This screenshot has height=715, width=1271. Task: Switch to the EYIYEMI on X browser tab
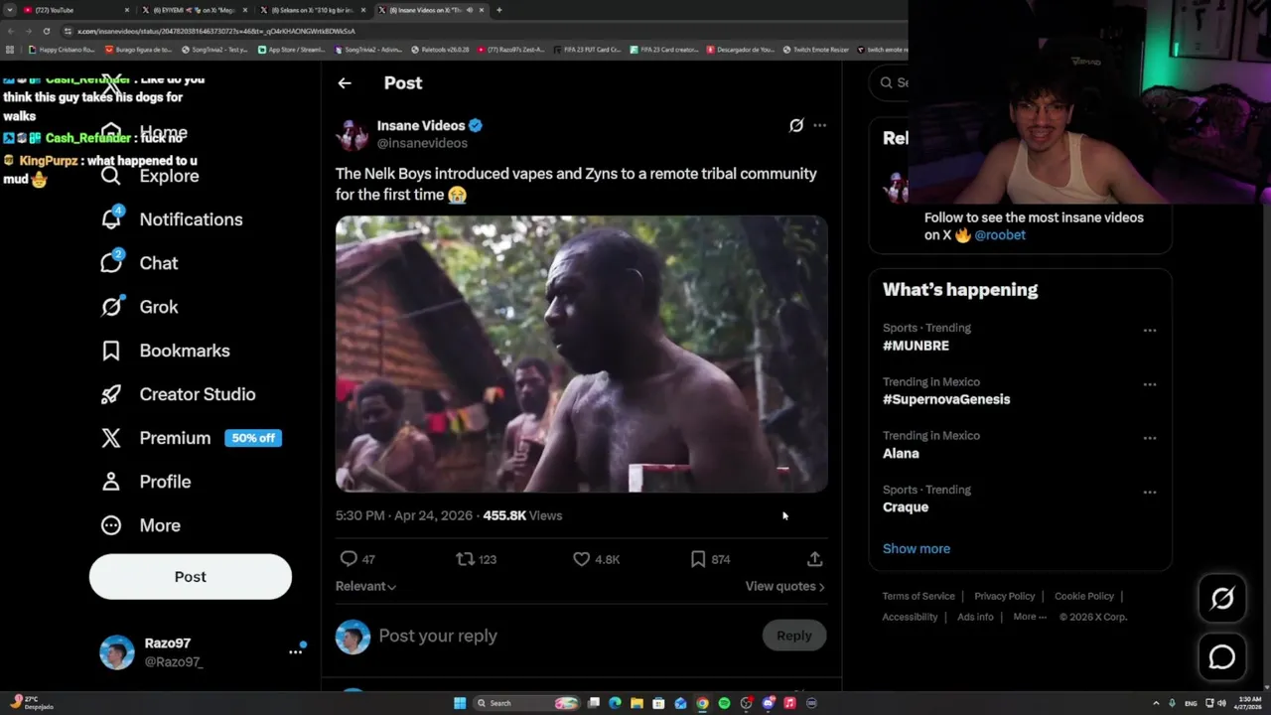point(196,10)
